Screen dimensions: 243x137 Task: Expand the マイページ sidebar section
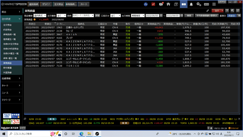[11, 100]
